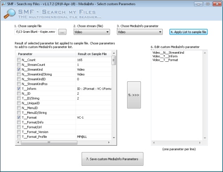Click the '5. >>>' transfer button
Viewport: 223px width, 172px height.
(134, 95)
